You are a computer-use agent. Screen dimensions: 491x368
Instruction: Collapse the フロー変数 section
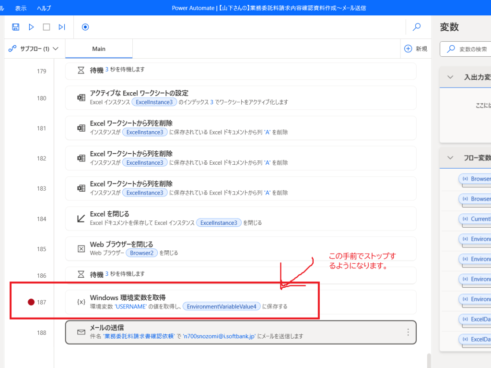pyautogui.click(x=450, y=158)
